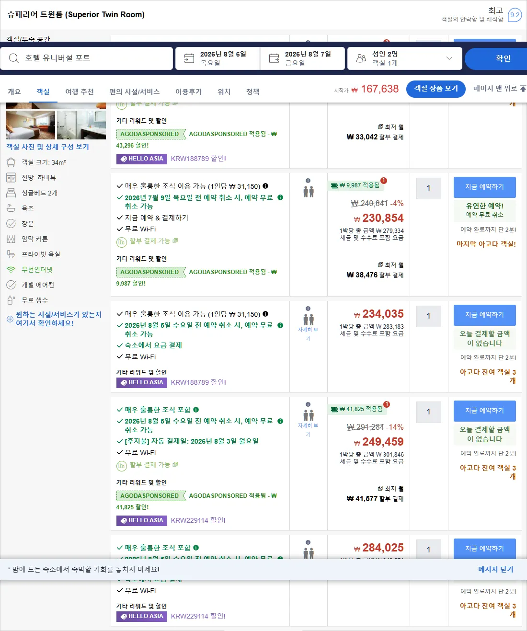The height and width of the screenshot is (631, 527).
Task: Click the occupancy people icon in 249,459 offer
Action: coord(309,415)
